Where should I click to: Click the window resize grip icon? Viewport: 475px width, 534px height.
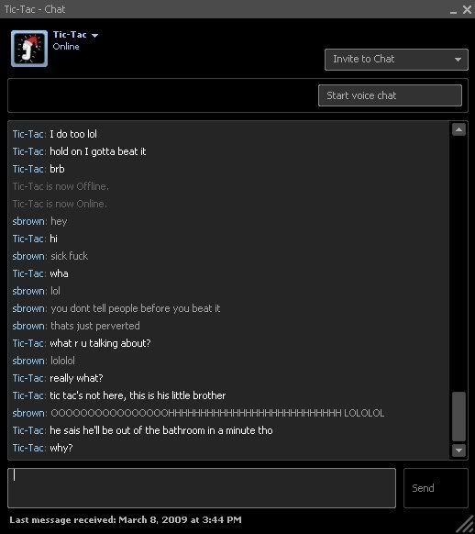[465, 524]
